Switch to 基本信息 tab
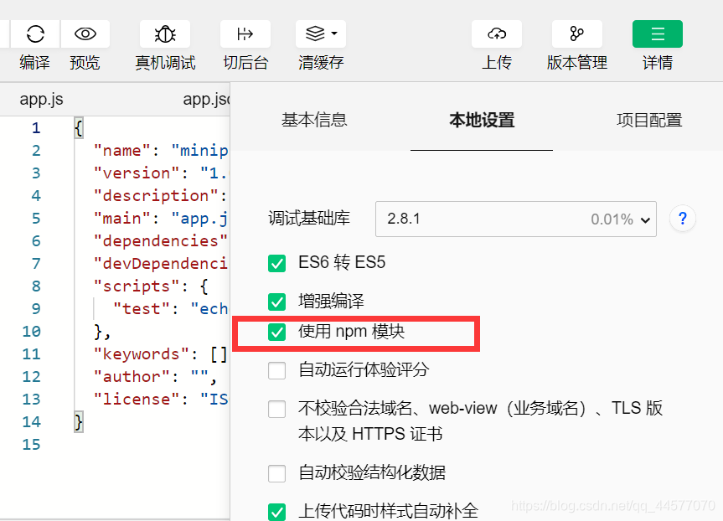 pos(314,120)
